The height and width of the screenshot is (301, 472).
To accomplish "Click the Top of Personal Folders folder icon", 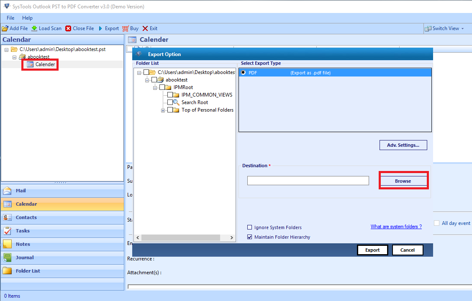I will coord(176,110).
